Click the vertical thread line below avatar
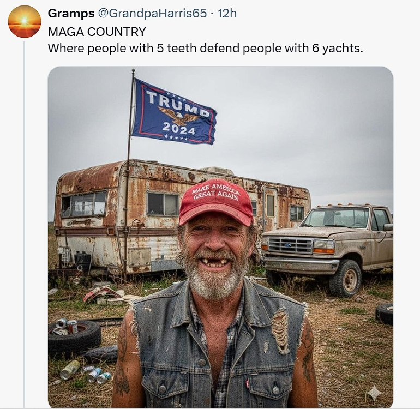 pos(24,218)
